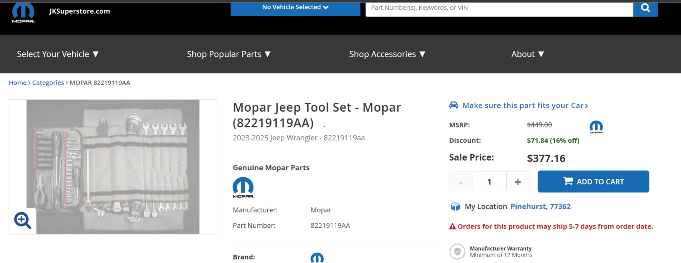Viewport: 681px width, 263px height.
Task: Click the sale price $377.16
Action: [x=546, y=158]
